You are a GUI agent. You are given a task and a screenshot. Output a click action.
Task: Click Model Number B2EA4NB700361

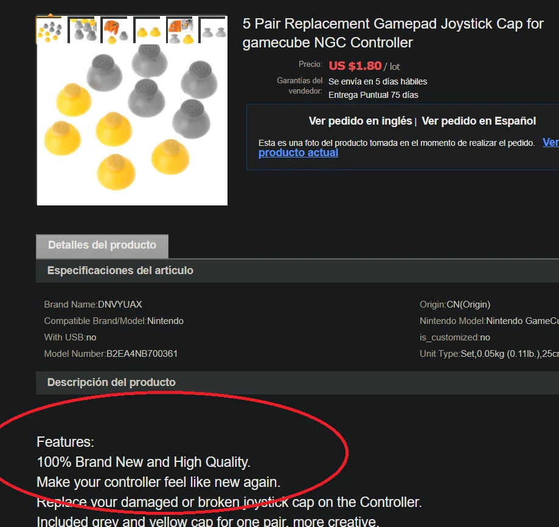[111, 354]
